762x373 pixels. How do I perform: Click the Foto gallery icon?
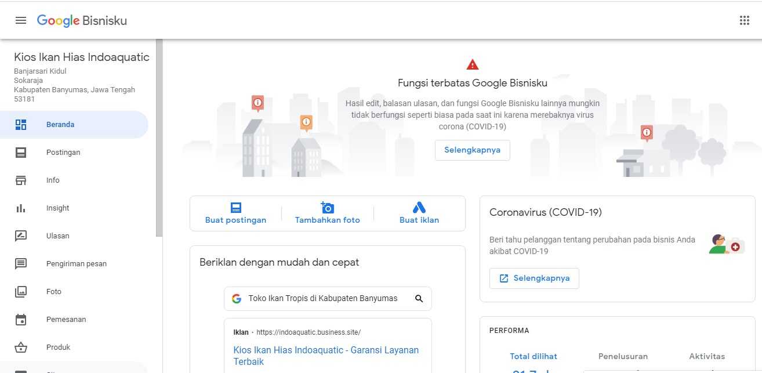point(21,292)
